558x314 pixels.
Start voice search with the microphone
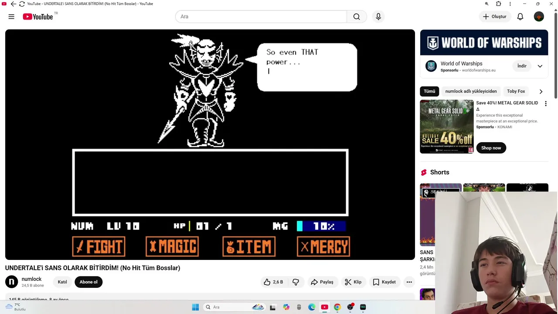[378, 17]
